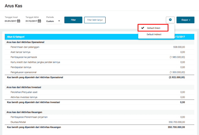Click the (1.500.000,00) amount
The height and width of the screenshot is (135, 199).
coord(177,72)
